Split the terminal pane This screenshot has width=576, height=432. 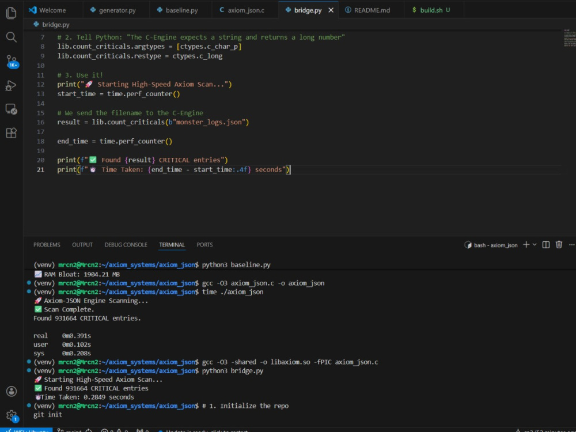(546, 245)
